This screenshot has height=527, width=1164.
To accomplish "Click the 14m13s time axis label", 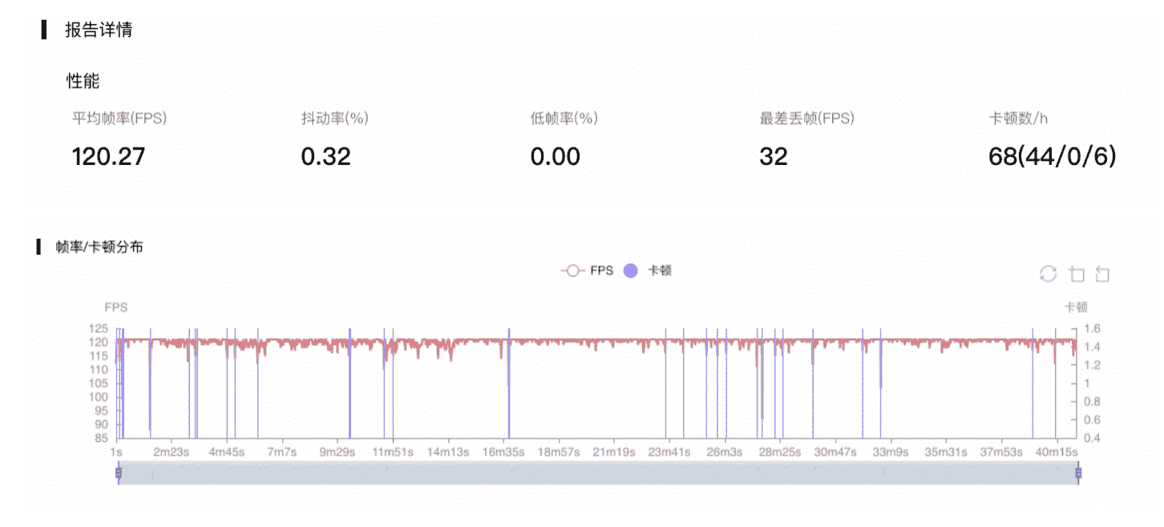I will click(x=447, y=452).
